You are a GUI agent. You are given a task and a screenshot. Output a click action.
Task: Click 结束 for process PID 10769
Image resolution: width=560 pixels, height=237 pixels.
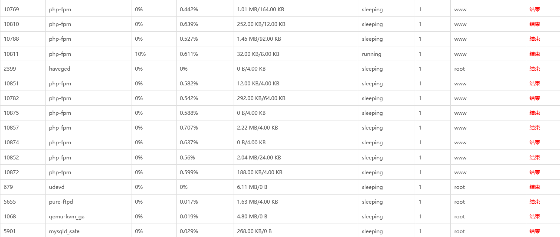(534, 10)
